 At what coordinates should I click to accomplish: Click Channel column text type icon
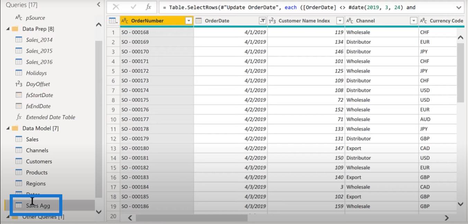(350, 21)
